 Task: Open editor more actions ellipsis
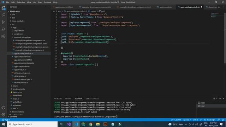223,7
